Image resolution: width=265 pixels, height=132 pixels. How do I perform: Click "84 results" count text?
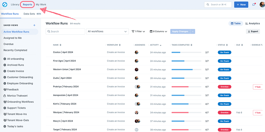click(75, 23)
